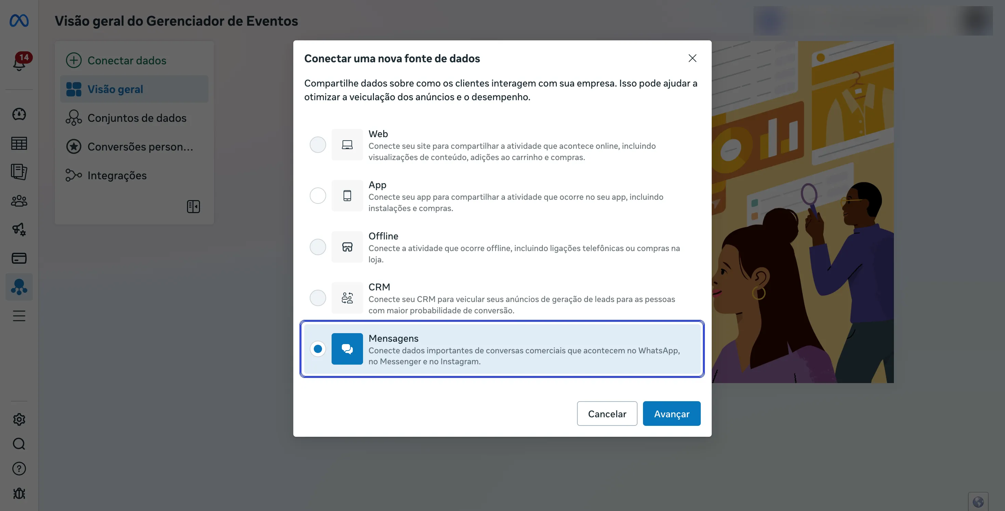Click the Cancelar button

coord(607,414)
